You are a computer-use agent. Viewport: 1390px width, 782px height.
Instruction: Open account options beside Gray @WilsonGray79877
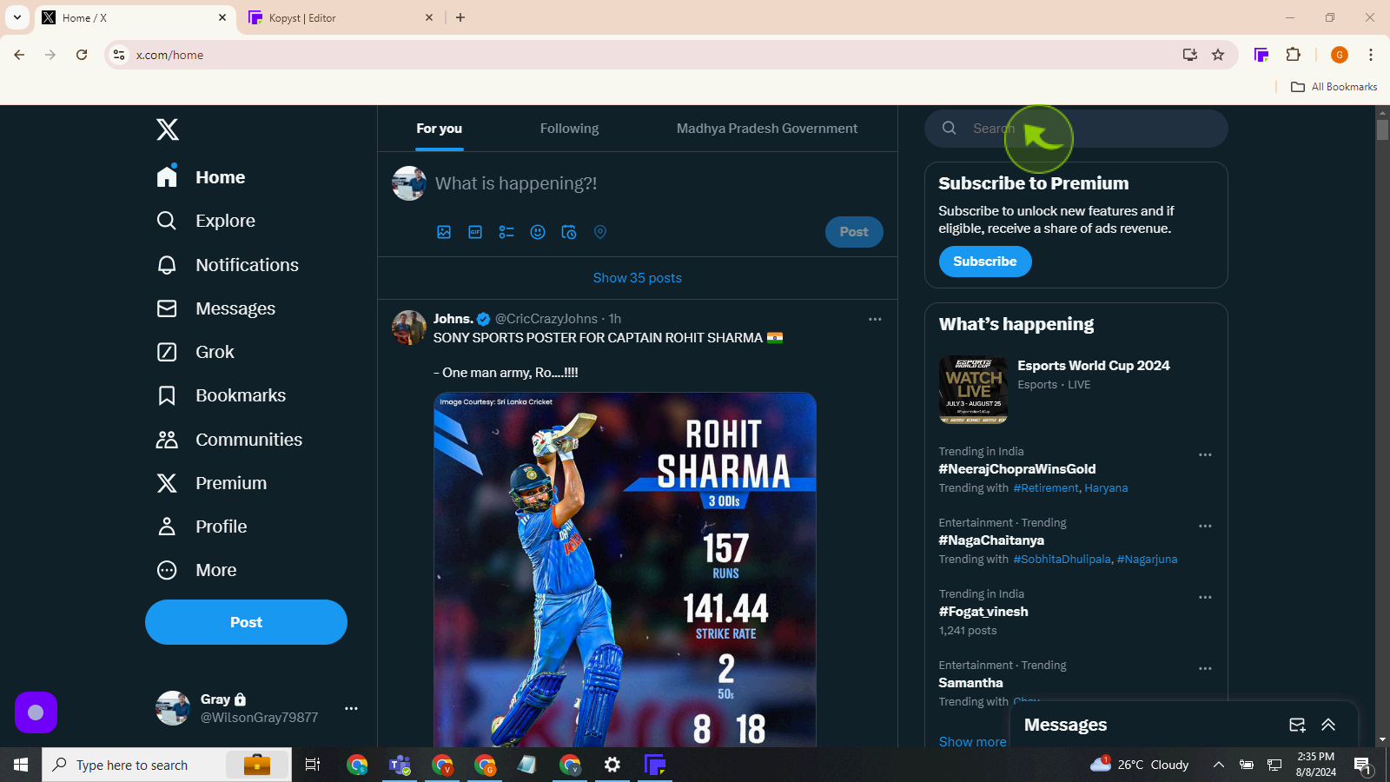pos(351,708)
